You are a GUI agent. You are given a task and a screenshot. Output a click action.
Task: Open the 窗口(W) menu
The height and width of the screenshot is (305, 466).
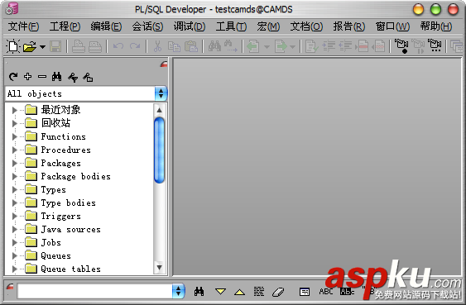[x=392, y=26]
